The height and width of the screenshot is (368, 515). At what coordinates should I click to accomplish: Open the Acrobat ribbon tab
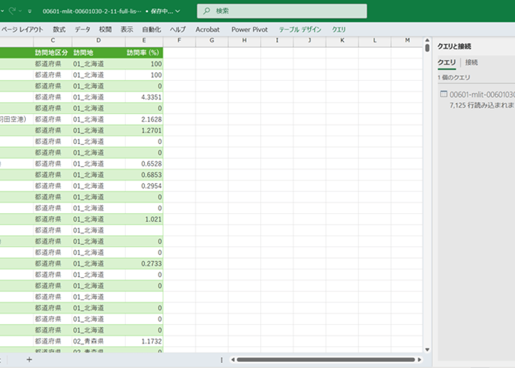tap(207, 30)
